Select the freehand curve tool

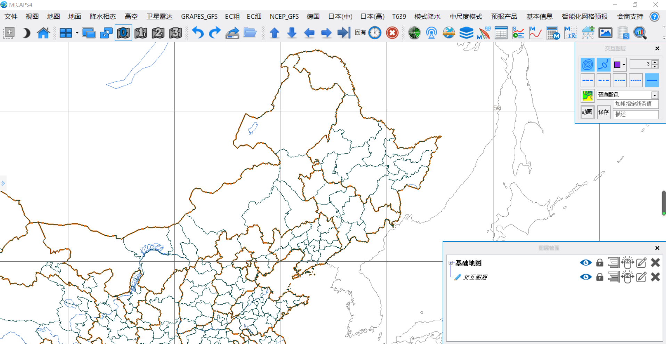[603, 64]
